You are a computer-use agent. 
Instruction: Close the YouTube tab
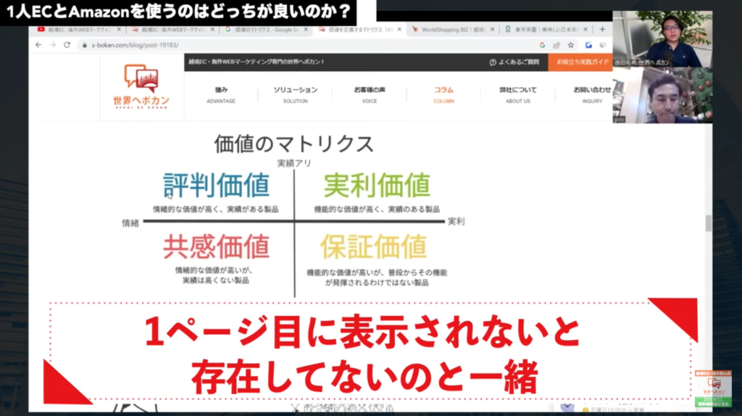point(119,29)
